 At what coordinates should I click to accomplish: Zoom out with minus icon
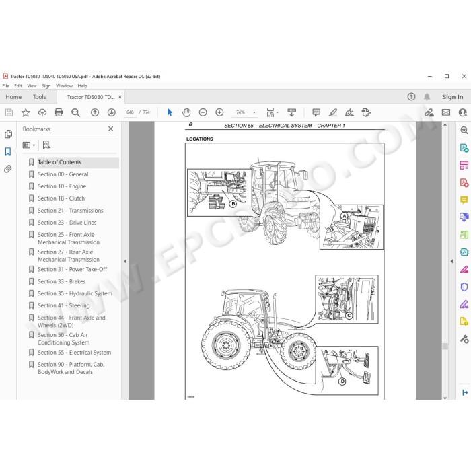point(203,112)
